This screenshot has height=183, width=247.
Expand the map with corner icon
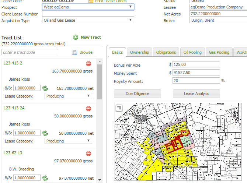(119, 108)
